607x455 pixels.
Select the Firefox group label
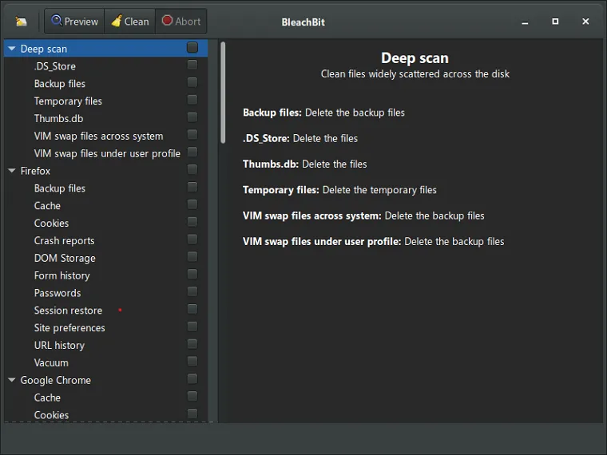pos(35,171)
